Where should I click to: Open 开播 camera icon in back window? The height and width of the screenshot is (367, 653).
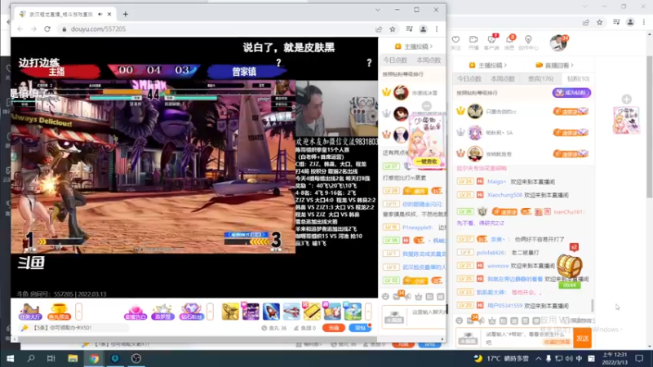click(473, 42)
